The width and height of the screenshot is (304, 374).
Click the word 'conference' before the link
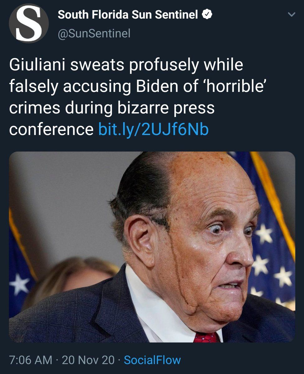pos(51,129)
